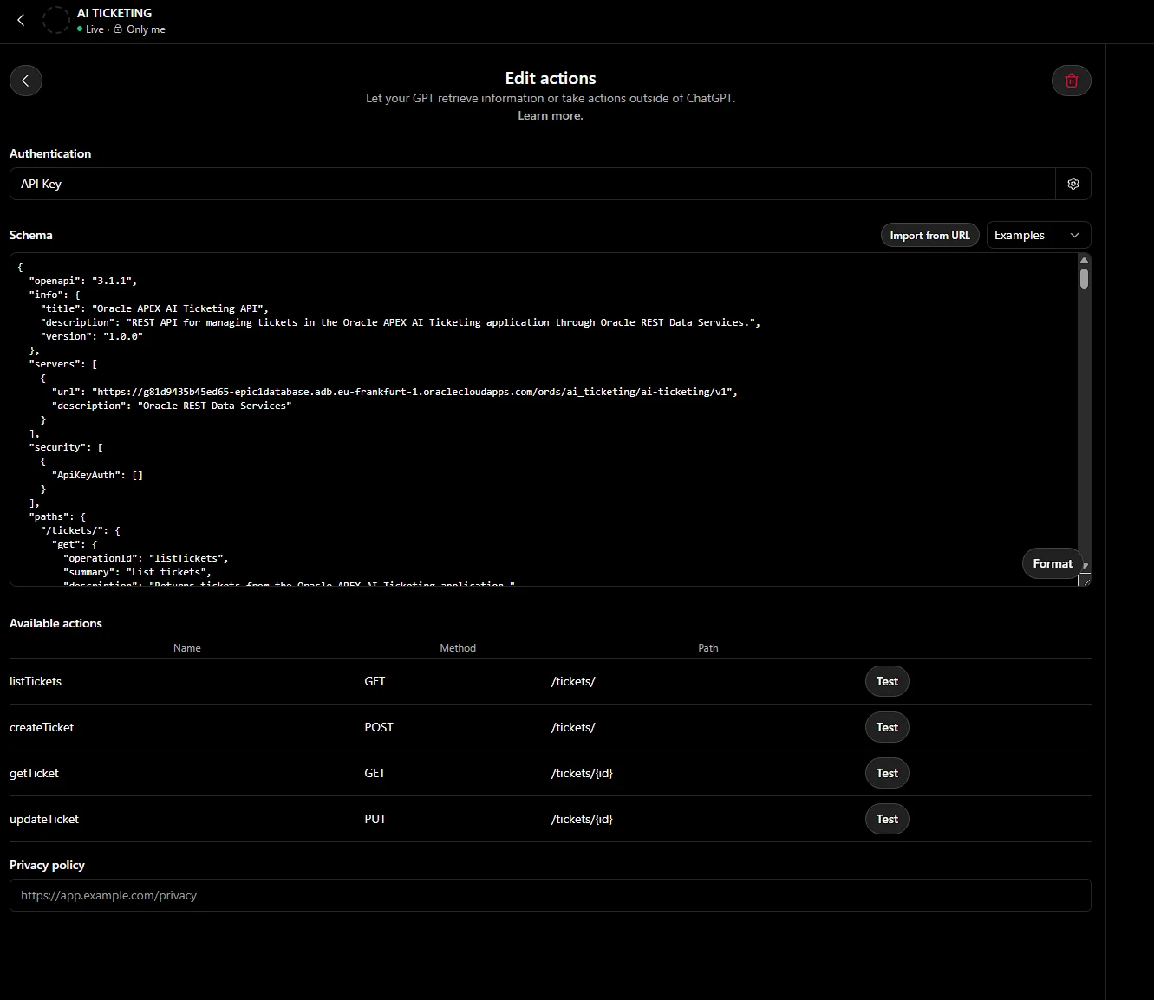This screenshot has height=1000, width=1154.
Task: Click the AI TICKETING GPT avatar circle
Action: [x=56, y=20]
